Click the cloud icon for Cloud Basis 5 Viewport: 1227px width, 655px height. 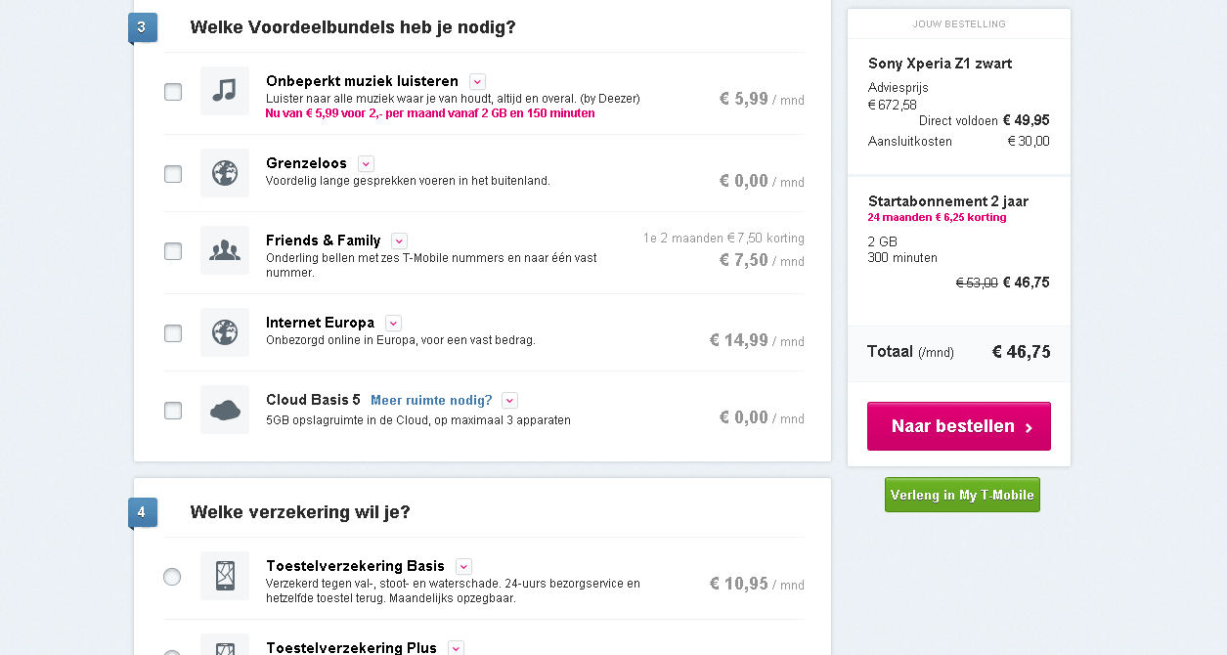[225, 410]
